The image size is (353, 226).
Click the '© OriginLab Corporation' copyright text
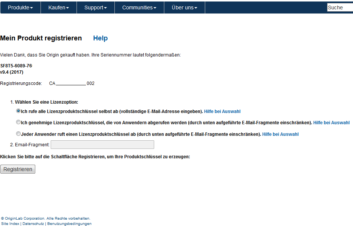[x=46, y=219]
